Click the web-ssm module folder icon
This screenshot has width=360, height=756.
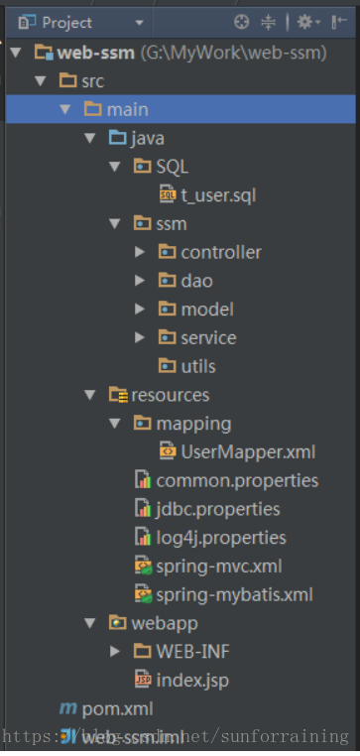[x=44, y=53]
